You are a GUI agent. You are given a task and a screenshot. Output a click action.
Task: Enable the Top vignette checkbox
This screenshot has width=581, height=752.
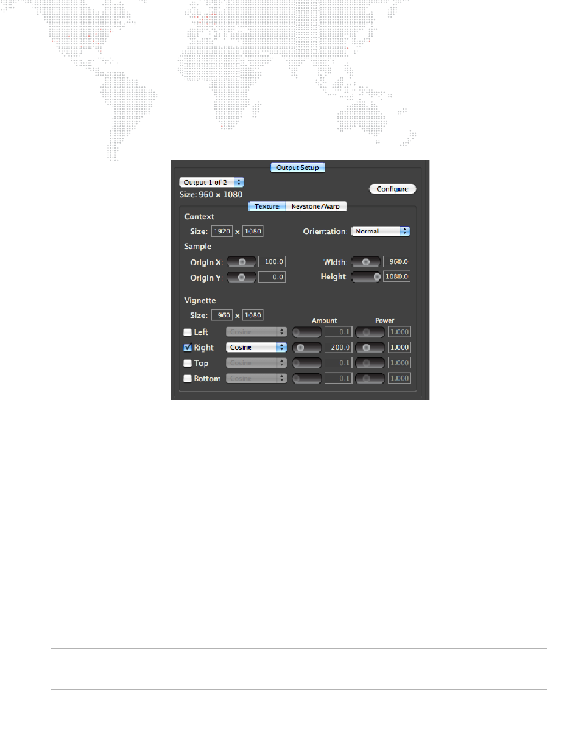coord(188,364)
